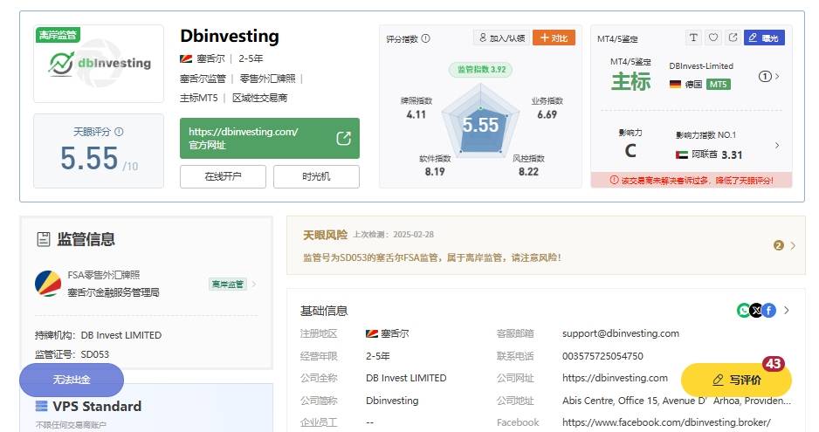Click the DBInvest-Limited server name
Screen dimensions: 819x432
click(701, 65)
